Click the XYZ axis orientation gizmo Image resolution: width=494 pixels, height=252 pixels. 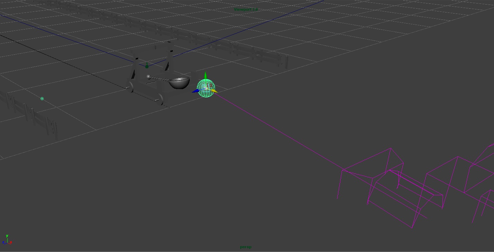7,240
